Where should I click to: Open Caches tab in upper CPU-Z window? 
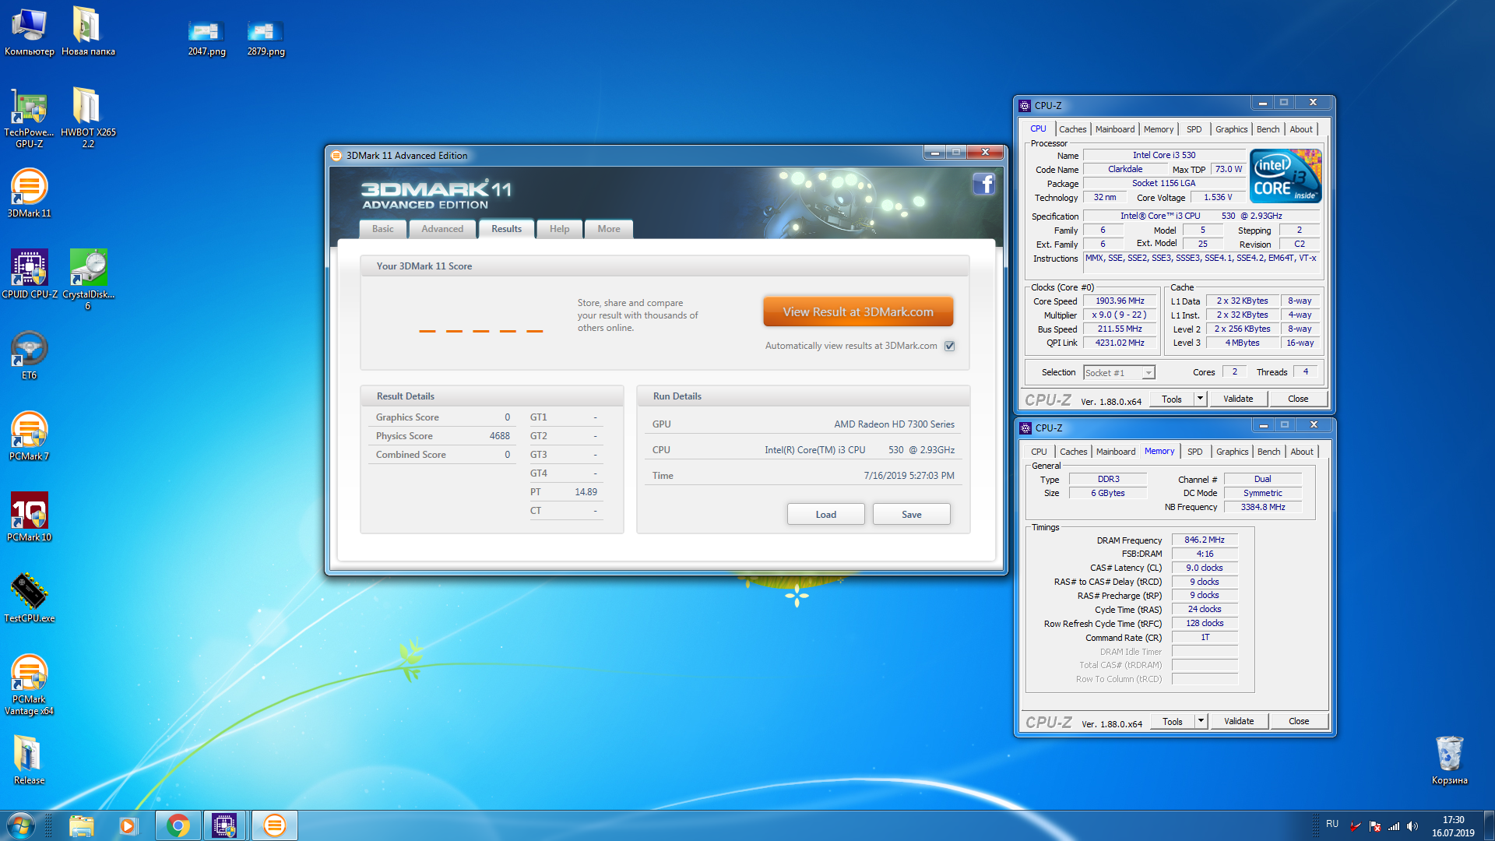1072,129
